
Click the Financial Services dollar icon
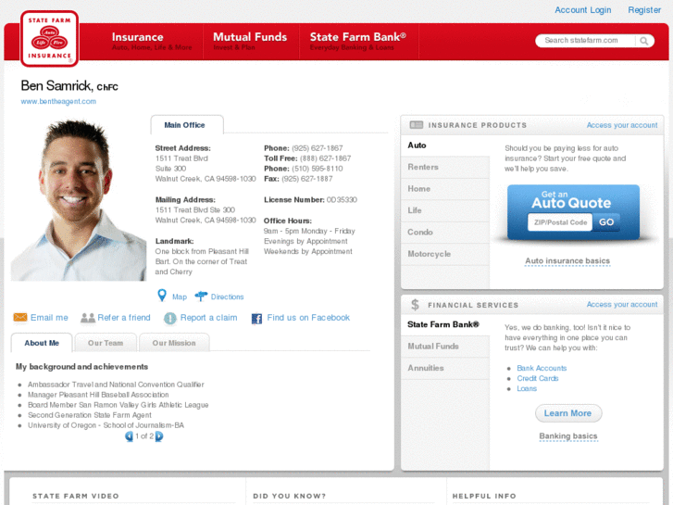click(x=415, y=305)
